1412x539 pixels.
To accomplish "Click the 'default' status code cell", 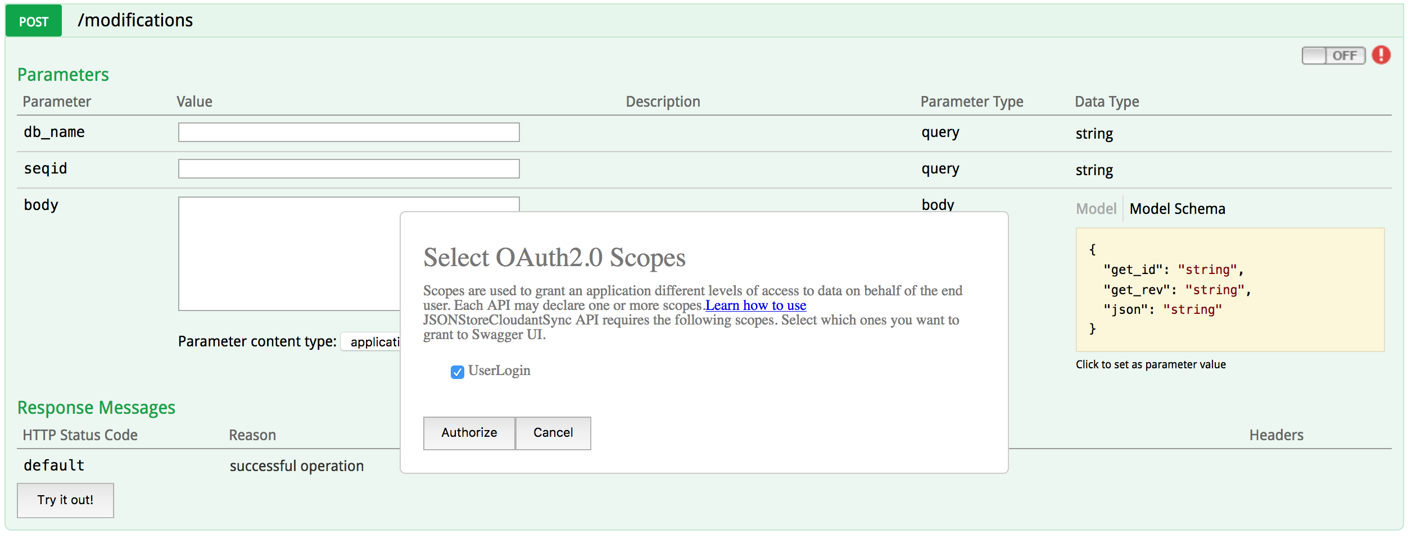I will click(x=54, y=465).
